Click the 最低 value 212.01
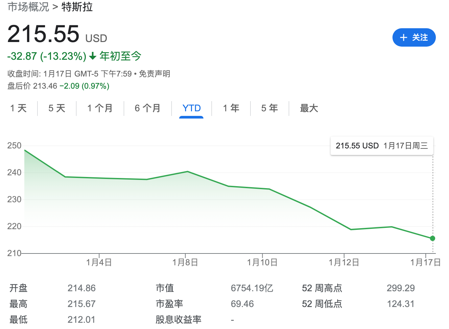Screen dimensions: 449x329 click(82, 319)
